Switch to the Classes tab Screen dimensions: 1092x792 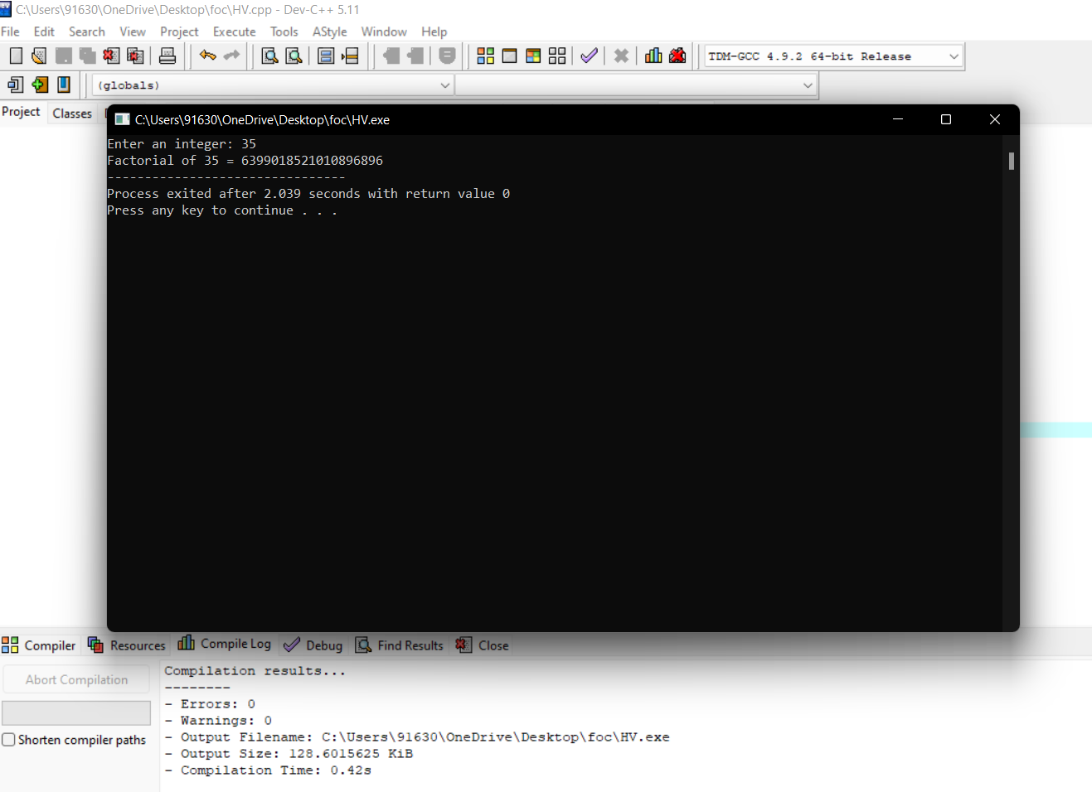coord(72,113)
